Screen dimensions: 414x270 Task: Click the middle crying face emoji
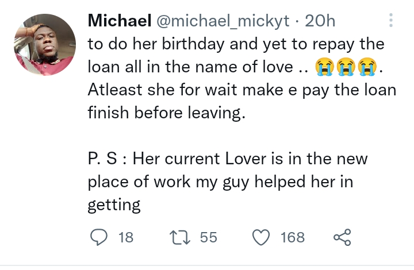click(x=346, y=68)
